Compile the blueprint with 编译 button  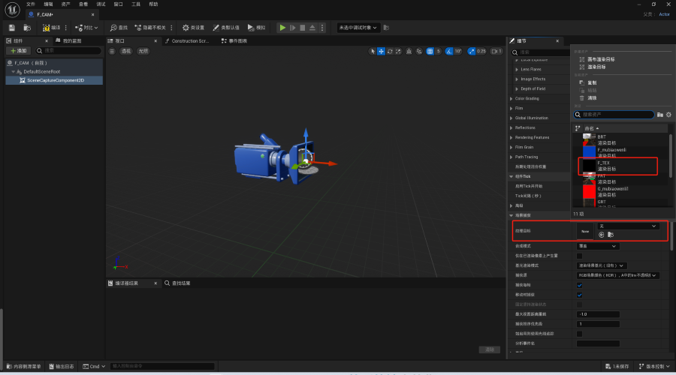tap(51, 28)
